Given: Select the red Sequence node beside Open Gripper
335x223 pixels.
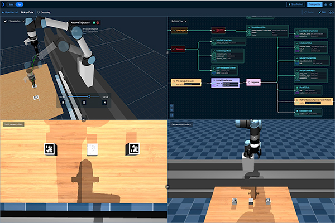Looking at the screenshot, I should [x=218, y=30].
